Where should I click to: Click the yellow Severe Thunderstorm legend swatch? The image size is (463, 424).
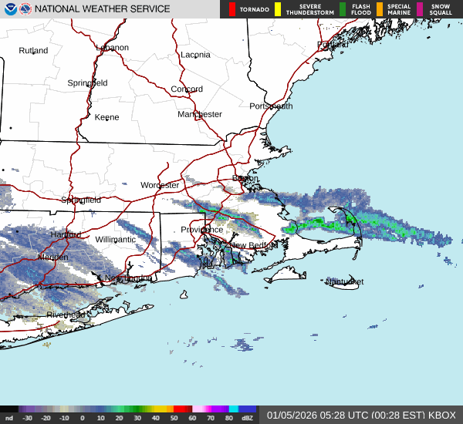(x=278, y=9)
